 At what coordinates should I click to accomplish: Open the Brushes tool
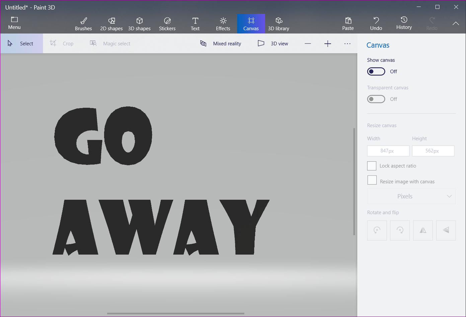click(83, 24)
